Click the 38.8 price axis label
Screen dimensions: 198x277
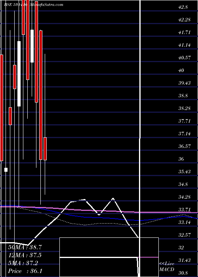[x=183, y=96]
